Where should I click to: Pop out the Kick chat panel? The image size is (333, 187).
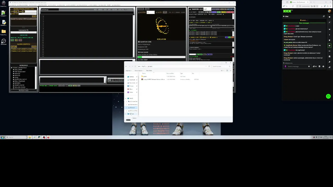pyautogui.click(x=324, y=16)
